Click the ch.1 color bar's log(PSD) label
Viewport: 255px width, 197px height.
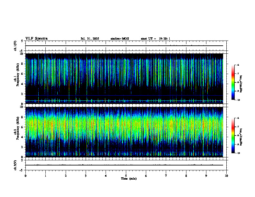241,84
